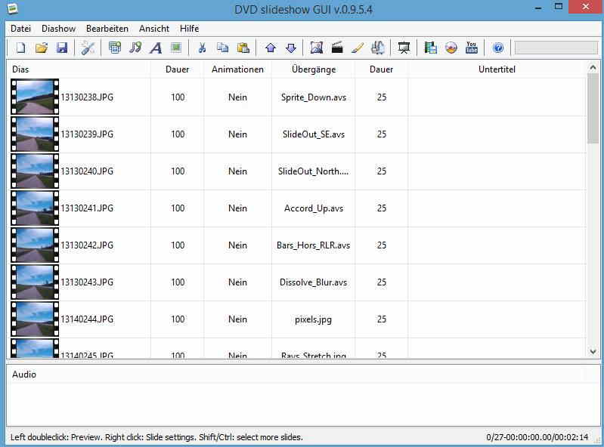This screenshot has width=604, height=447.
Task: Select the Dissolve_Blur.avs transition cell
Action: coord(313,282)
